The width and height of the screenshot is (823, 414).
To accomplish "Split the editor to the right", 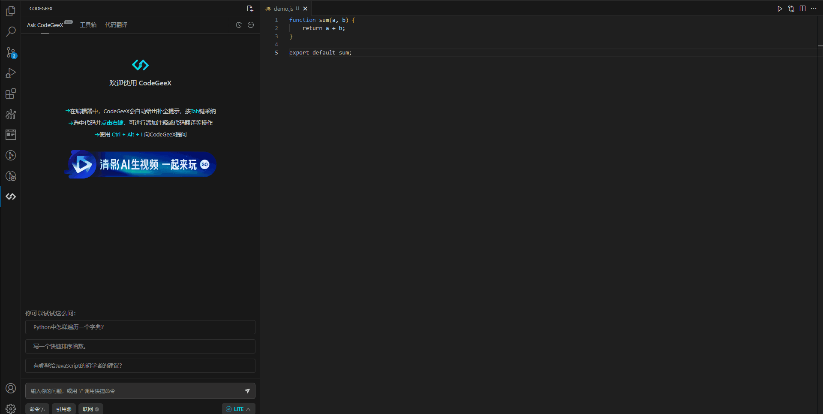I will point(802,9).
